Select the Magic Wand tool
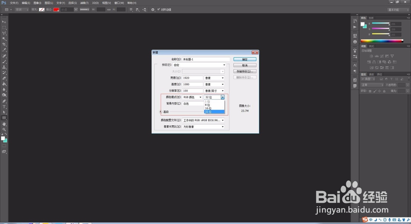Screen dimensions: 411x224 (x=4, y=39)
